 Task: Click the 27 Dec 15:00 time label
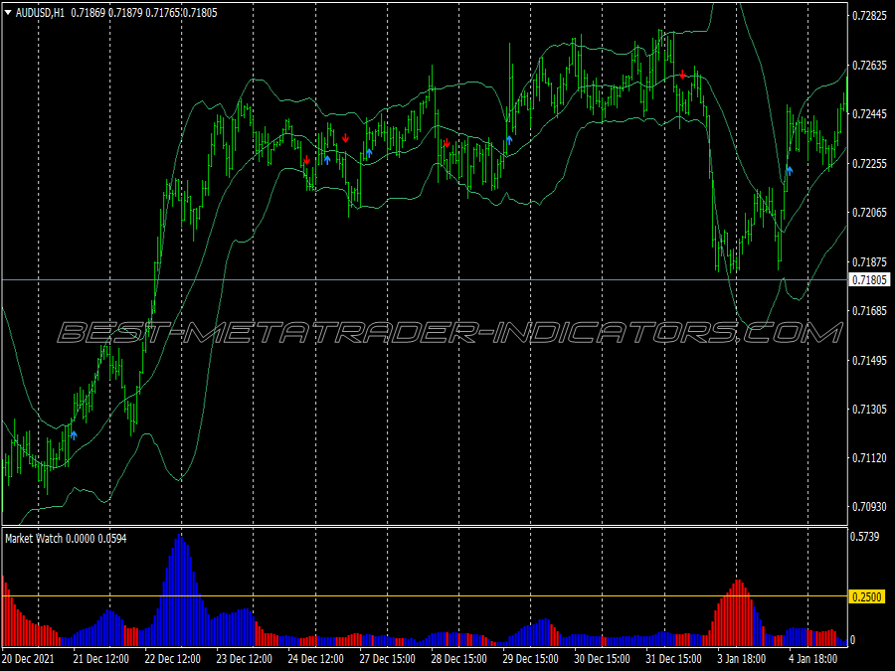tap(387, 659)
